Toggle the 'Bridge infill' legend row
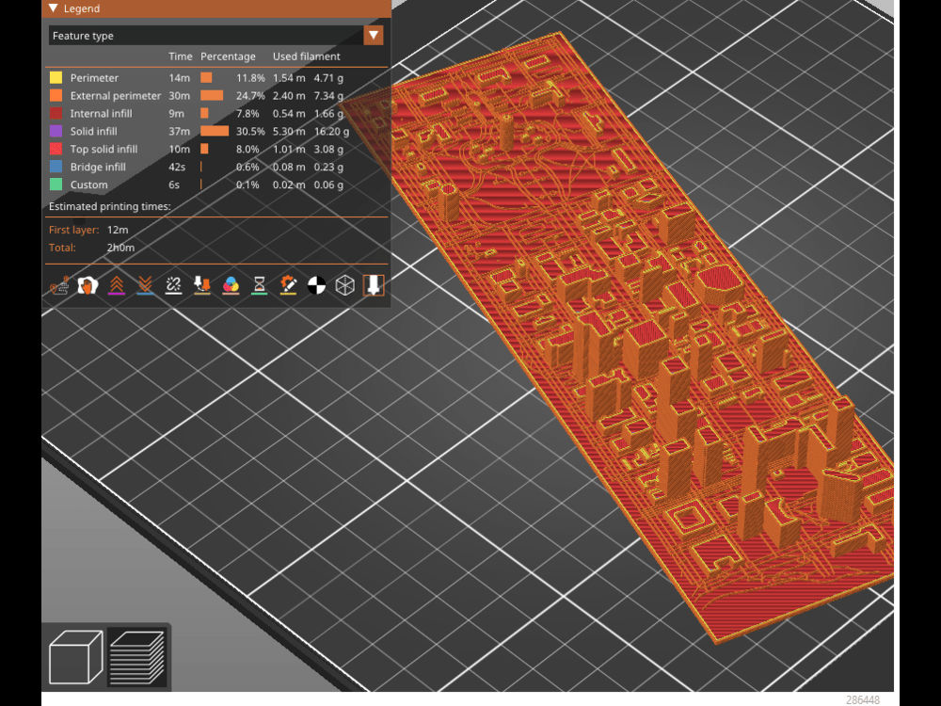 pyautogui.click(x=216, y=167)
